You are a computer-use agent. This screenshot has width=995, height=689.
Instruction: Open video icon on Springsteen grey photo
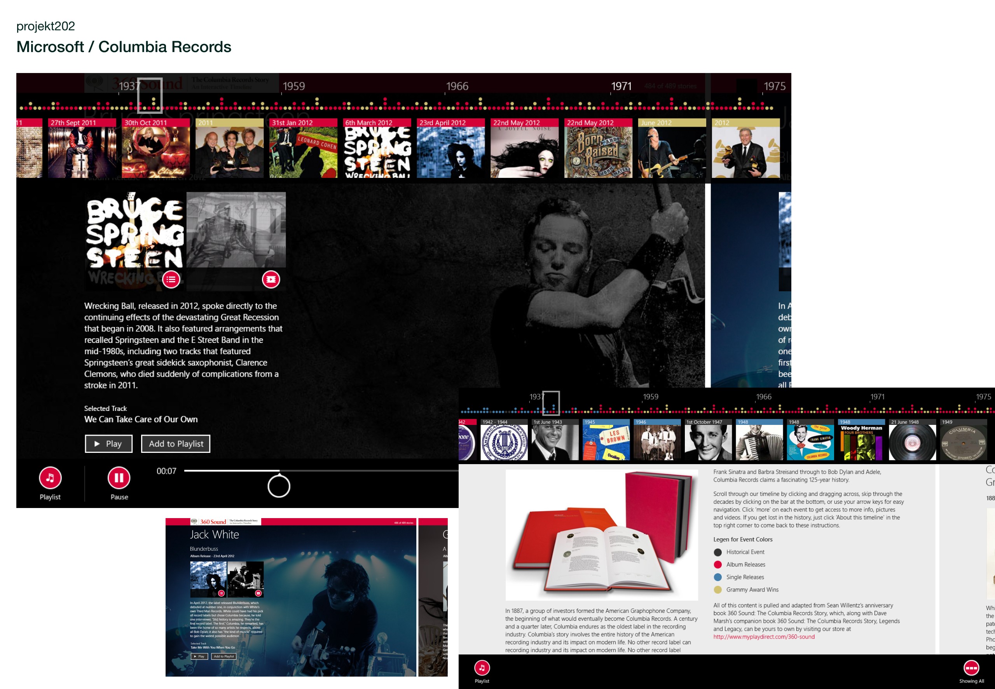click(x=271, y=279)
